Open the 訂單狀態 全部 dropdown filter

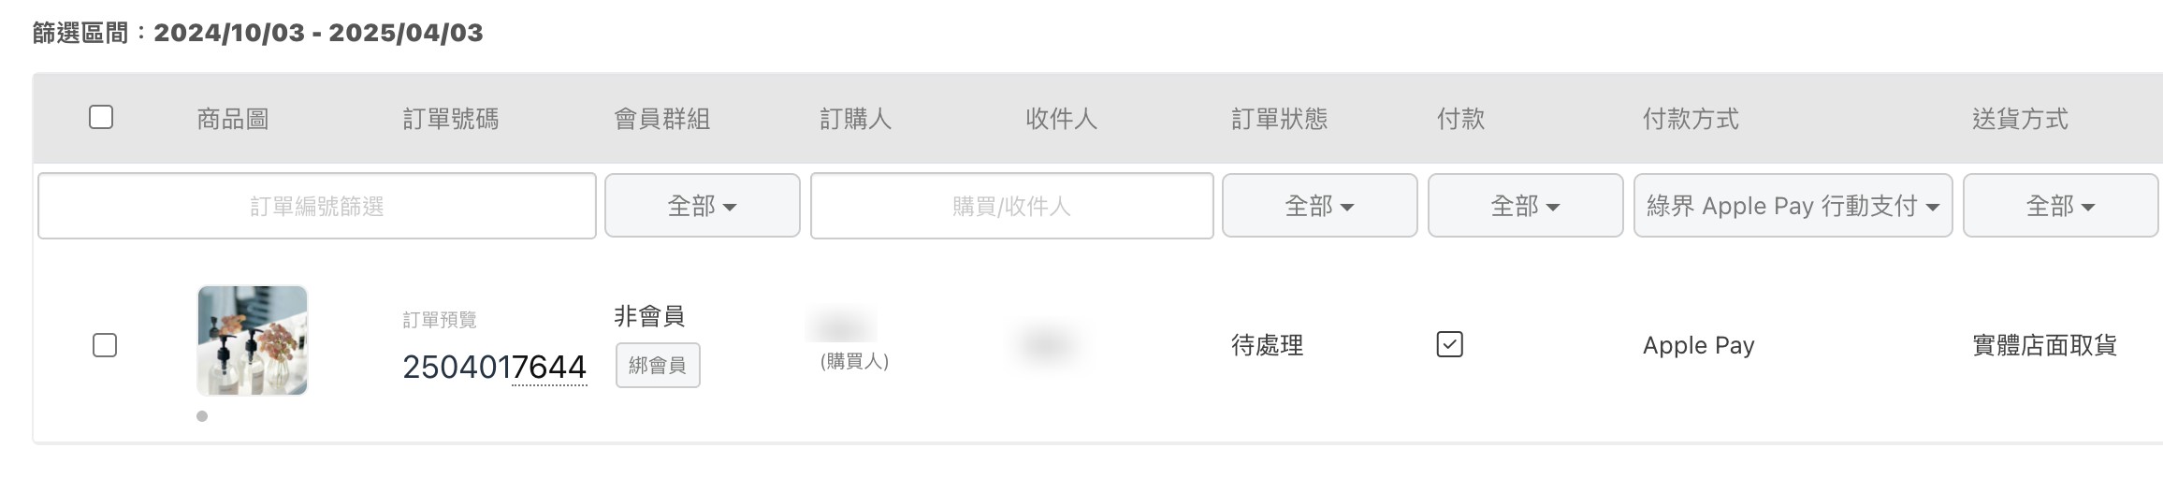[1319, 205]
